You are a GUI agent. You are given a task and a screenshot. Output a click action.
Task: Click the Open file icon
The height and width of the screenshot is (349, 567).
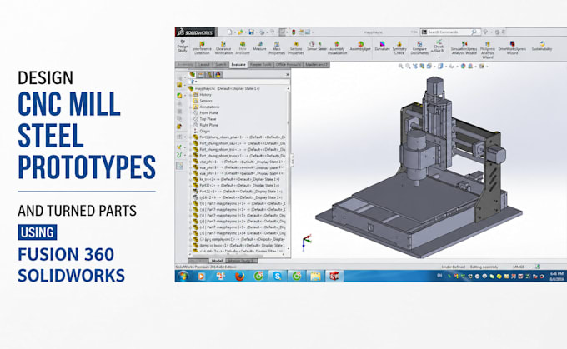pos(240,32)
